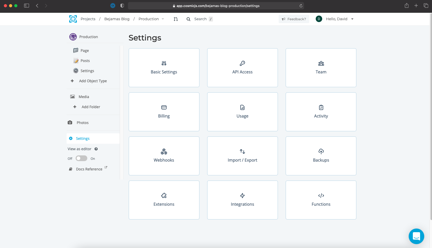Open the merge request icon in top bar
Image resolution: width=432 pixels, height=248 pixels.
pos(176,19)
